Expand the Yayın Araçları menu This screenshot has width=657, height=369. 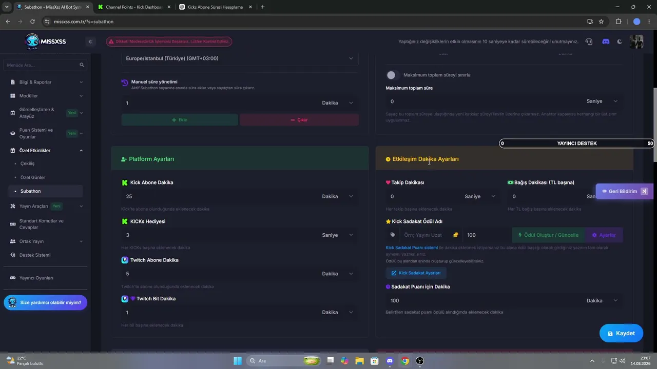coord(46,206)
